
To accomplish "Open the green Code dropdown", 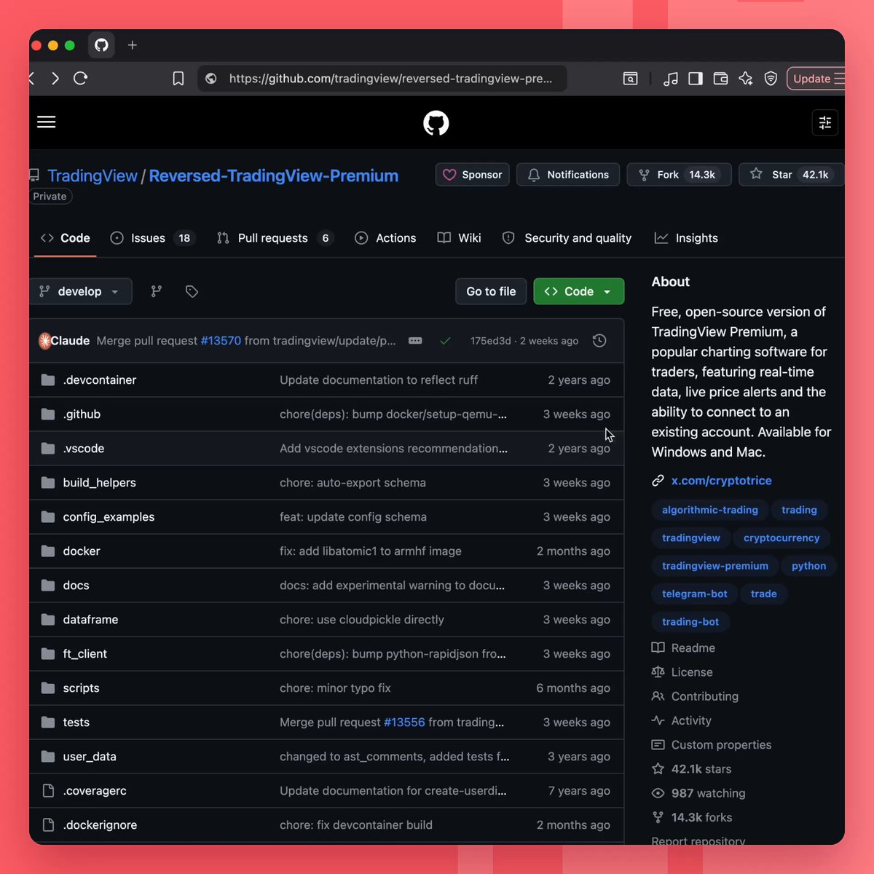I will click(579, 291).
